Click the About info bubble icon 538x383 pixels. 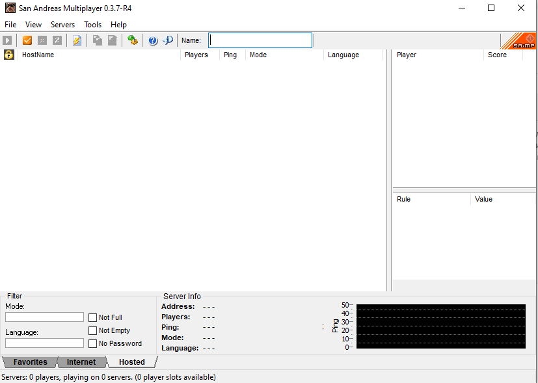(168, 40)
